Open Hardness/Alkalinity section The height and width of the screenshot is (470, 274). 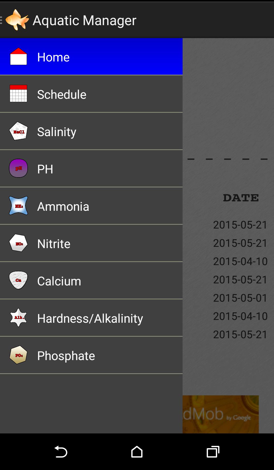(x=90, y=318)
